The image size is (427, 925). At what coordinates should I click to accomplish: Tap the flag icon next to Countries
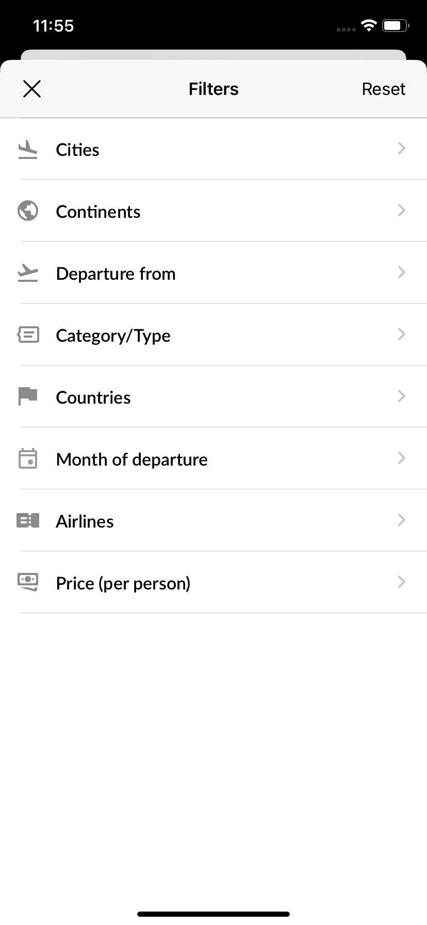[x=28, y=396]
